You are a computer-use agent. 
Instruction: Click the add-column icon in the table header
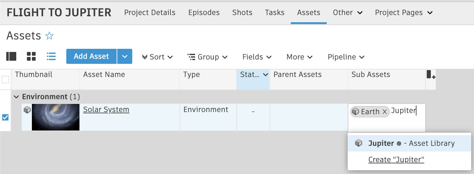tap(431, 75)
